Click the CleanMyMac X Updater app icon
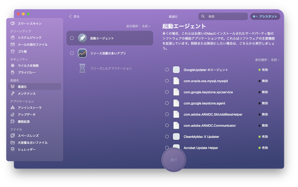 tap(176, 137)
